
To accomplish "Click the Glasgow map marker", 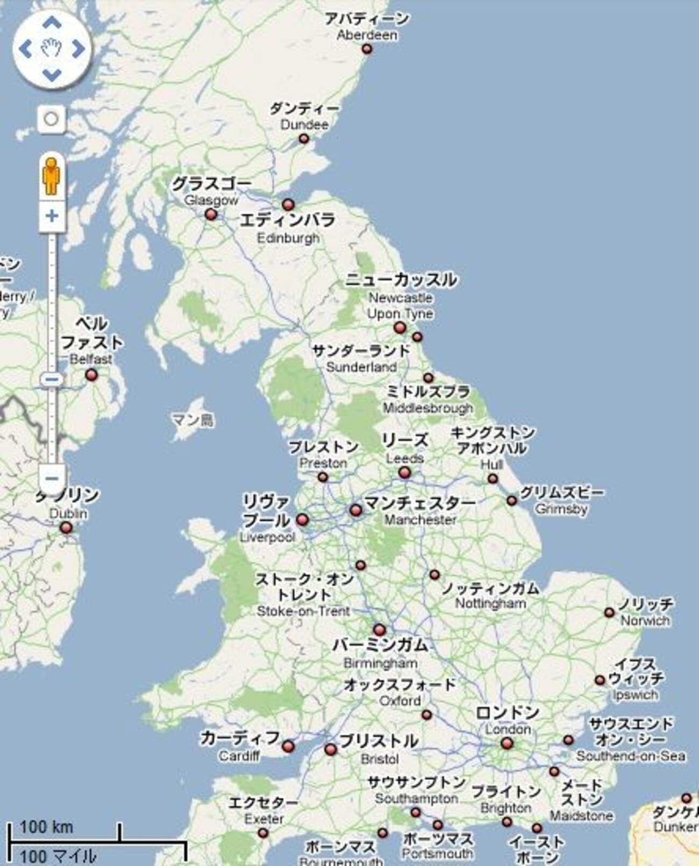I will pyautogui.click(x=211, y=215).
